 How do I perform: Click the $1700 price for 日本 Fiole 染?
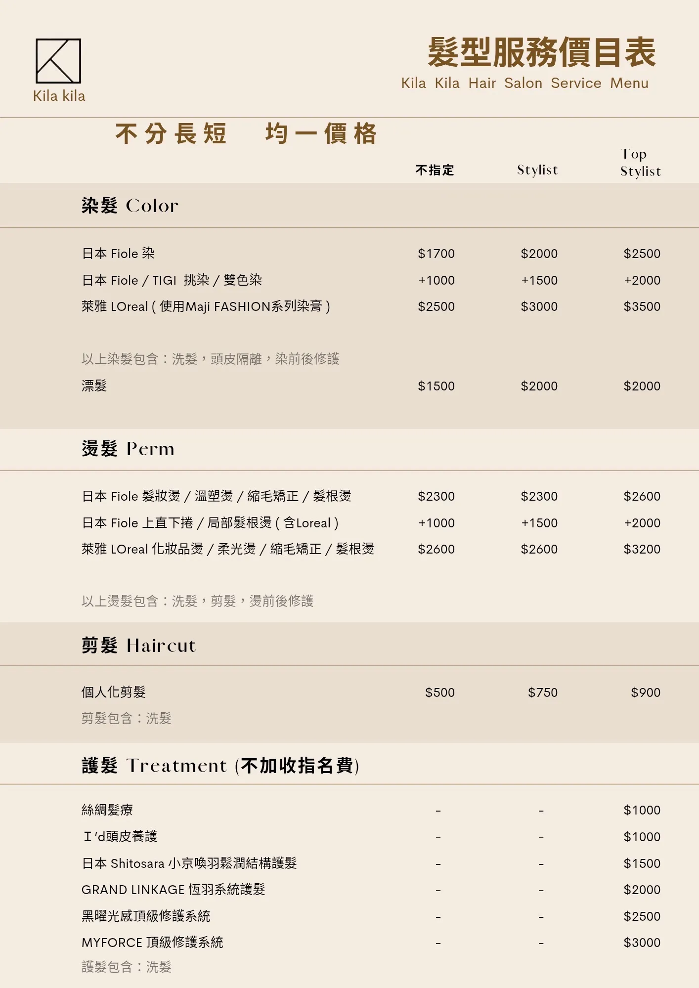(436, 254)
